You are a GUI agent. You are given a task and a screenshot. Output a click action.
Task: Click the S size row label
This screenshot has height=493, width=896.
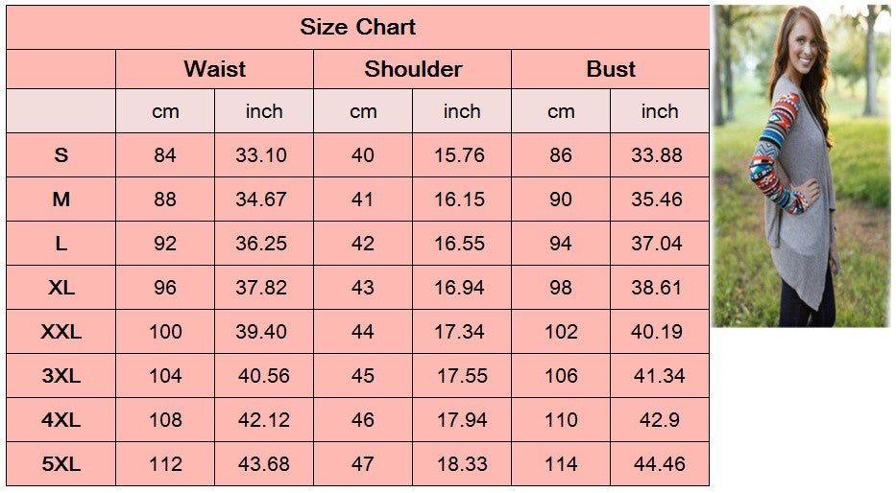61,155
